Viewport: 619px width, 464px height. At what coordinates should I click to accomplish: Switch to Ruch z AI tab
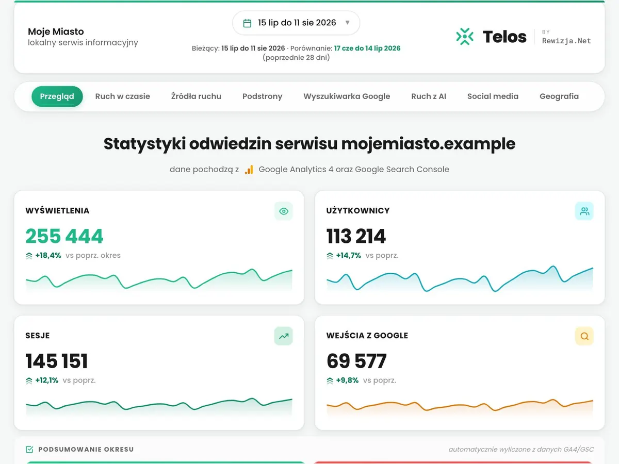click(429, 96)
